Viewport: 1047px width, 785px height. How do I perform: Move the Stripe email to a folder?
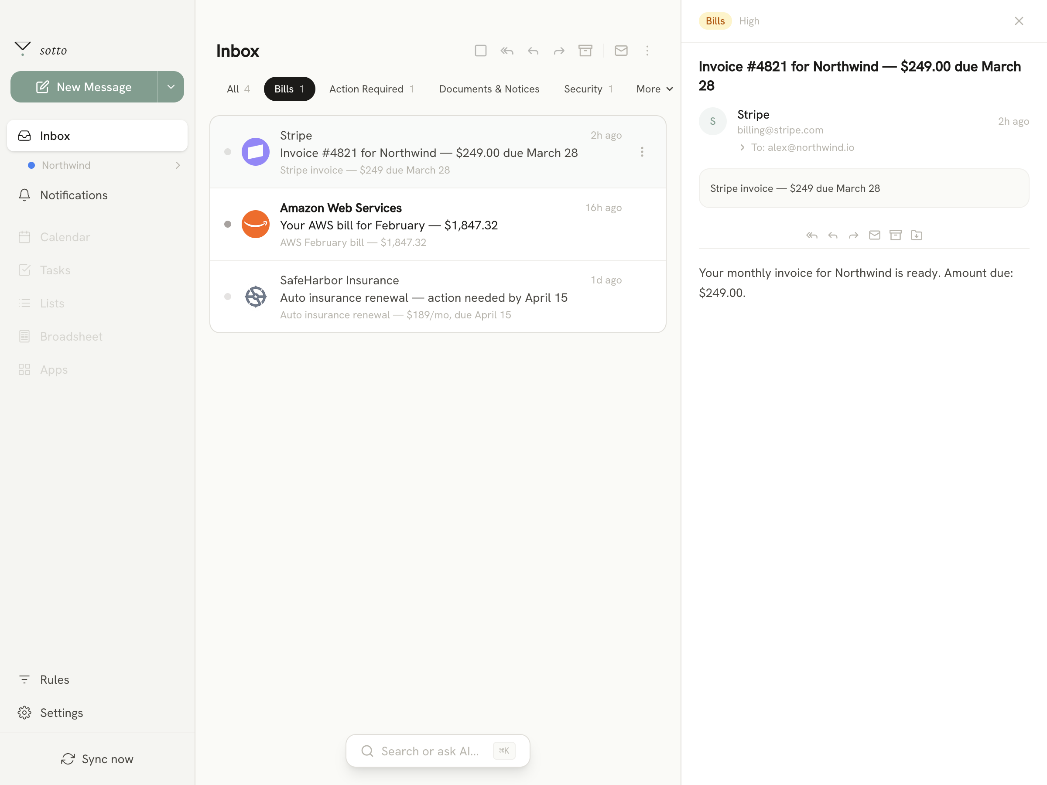917,235
